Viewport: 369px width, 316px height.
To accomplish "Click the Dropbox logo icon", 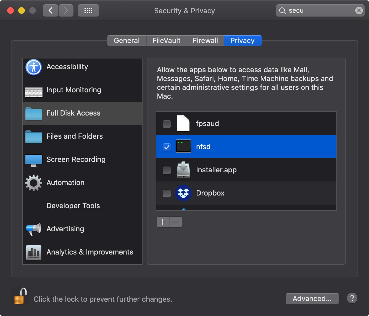I will [x=183, y=193].
